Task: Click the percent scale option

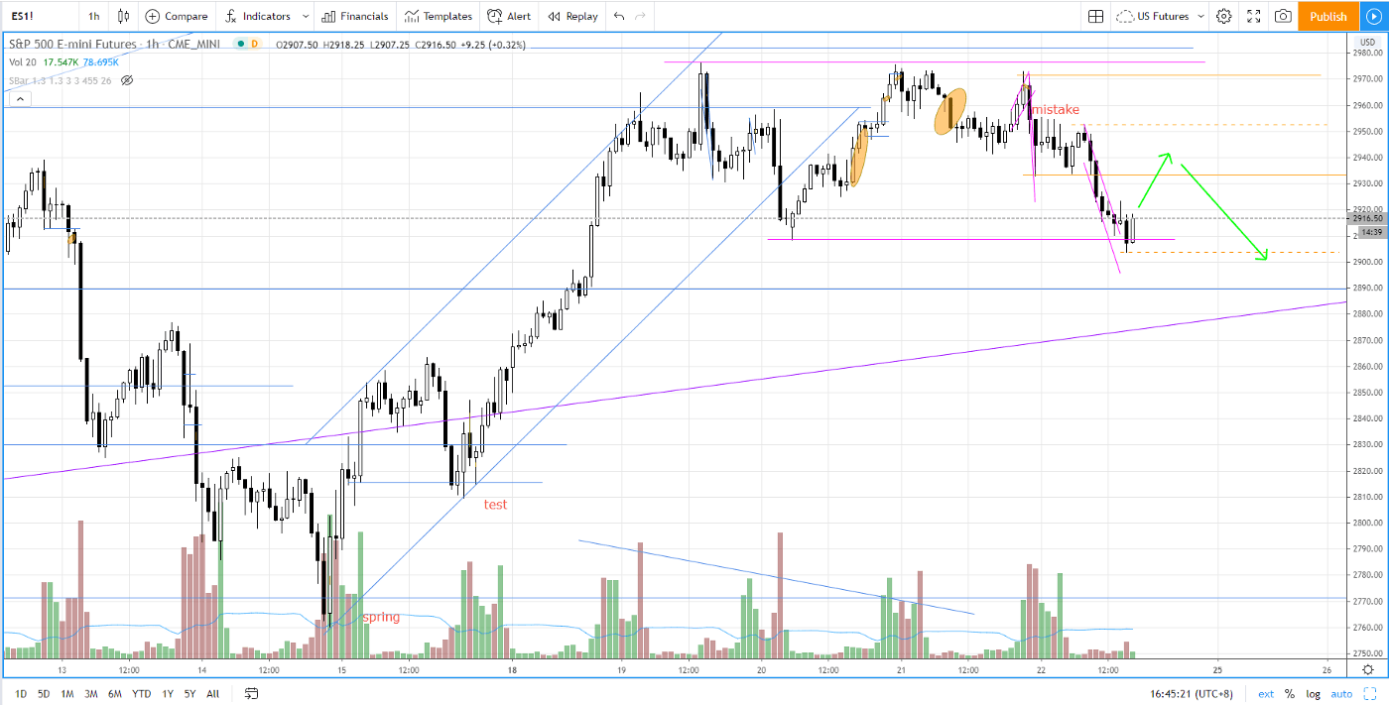Action: (x=1291, y=693)
